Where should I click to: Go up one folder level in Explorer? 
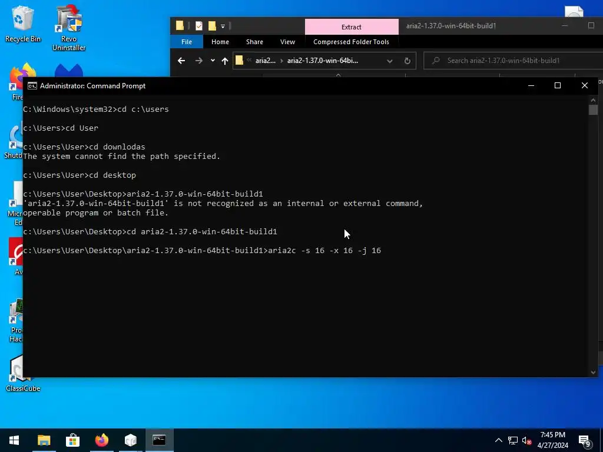pyautogui.click(x=225, y=61)
